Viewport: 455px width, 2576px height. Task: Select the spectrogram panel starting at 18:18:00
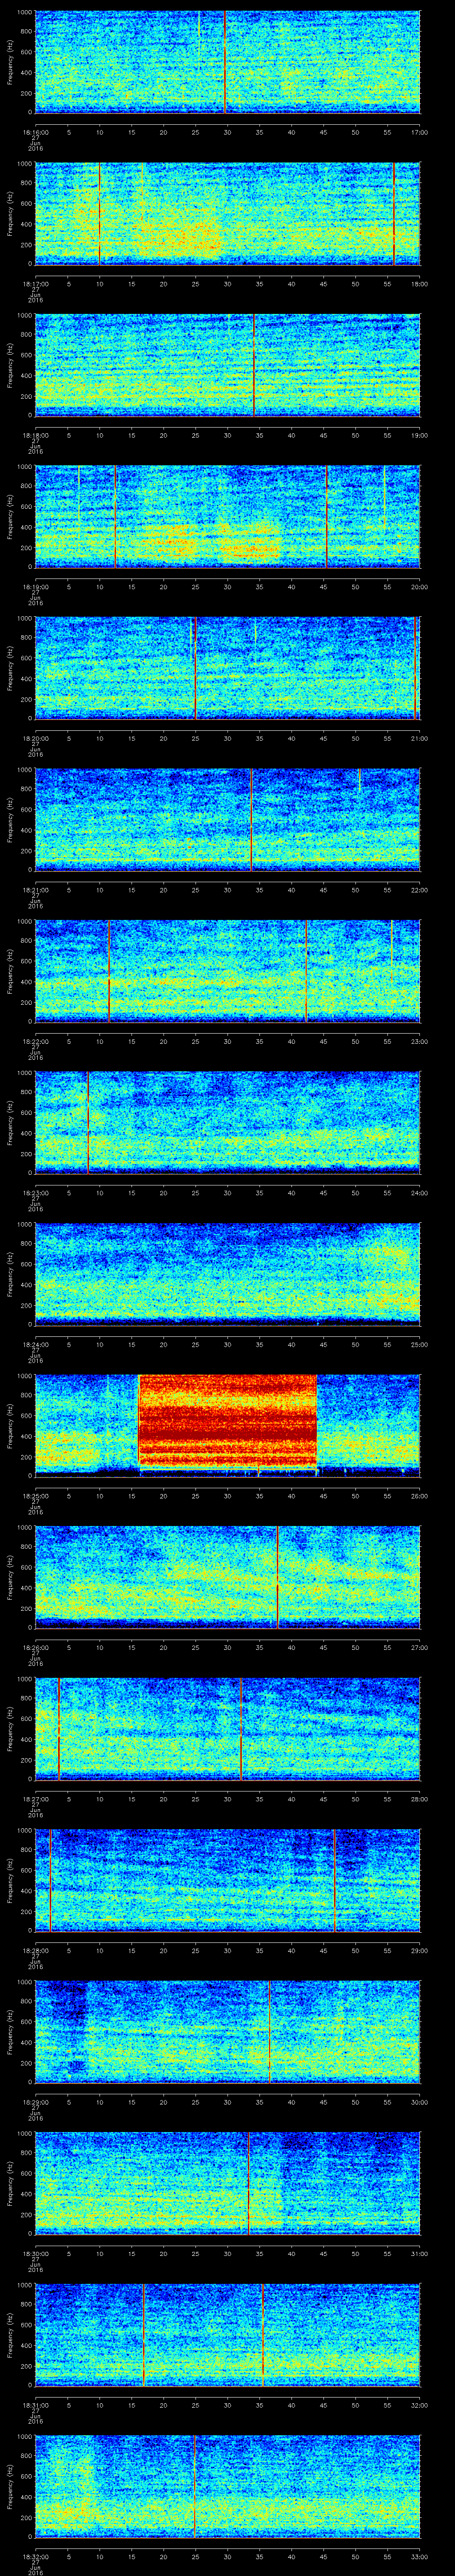[228, 365]
